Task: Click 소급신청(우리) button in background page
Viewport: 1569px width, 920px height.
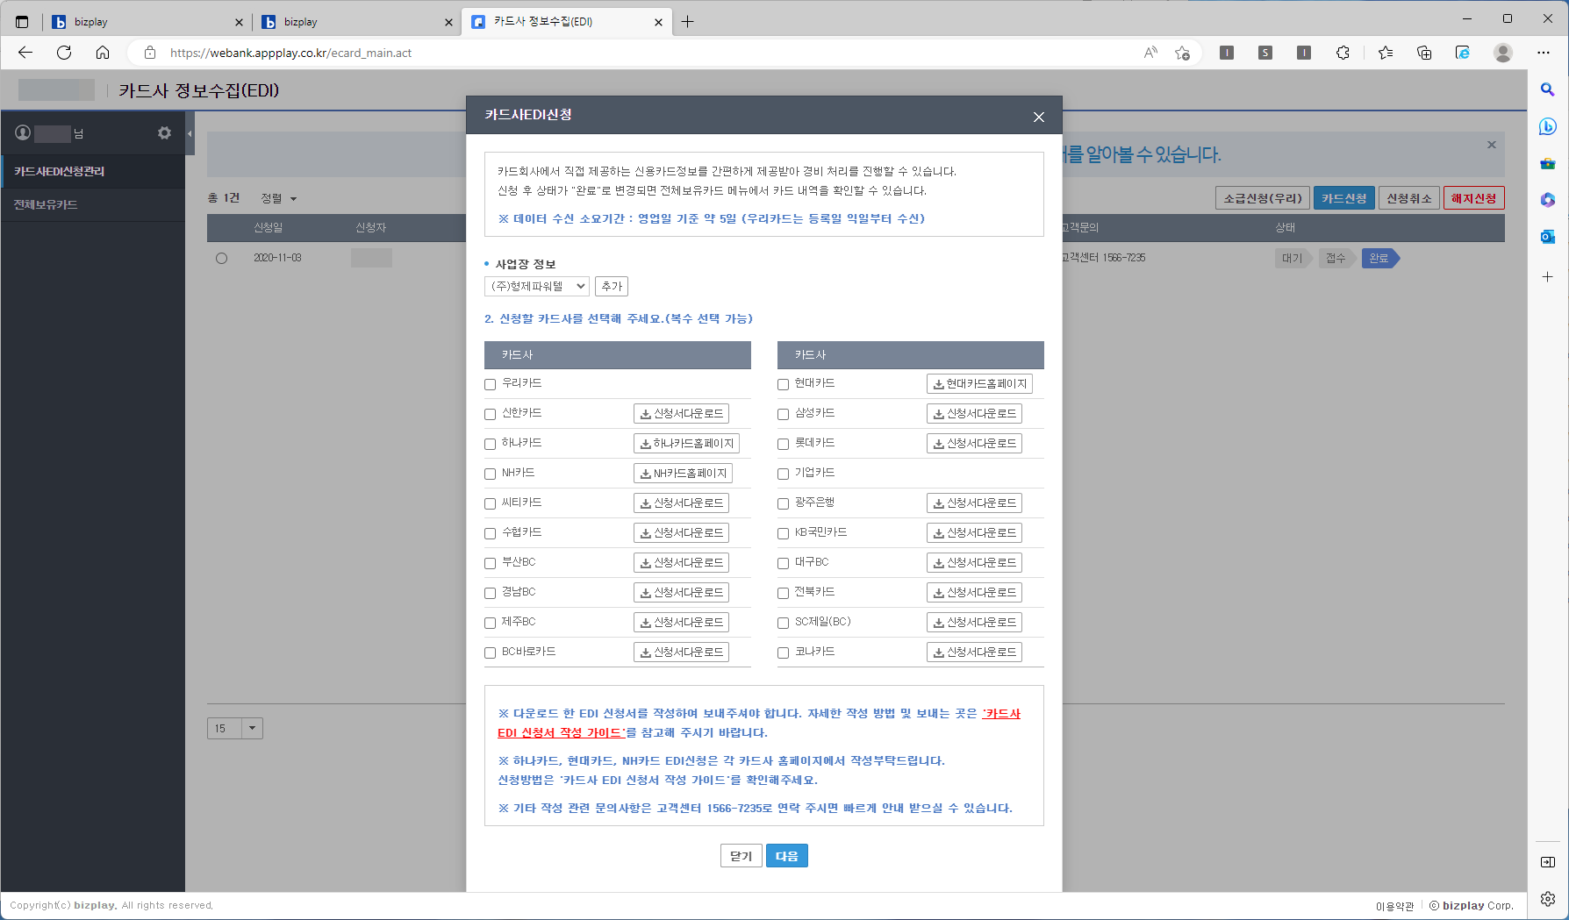Action: coord(1264,198)
